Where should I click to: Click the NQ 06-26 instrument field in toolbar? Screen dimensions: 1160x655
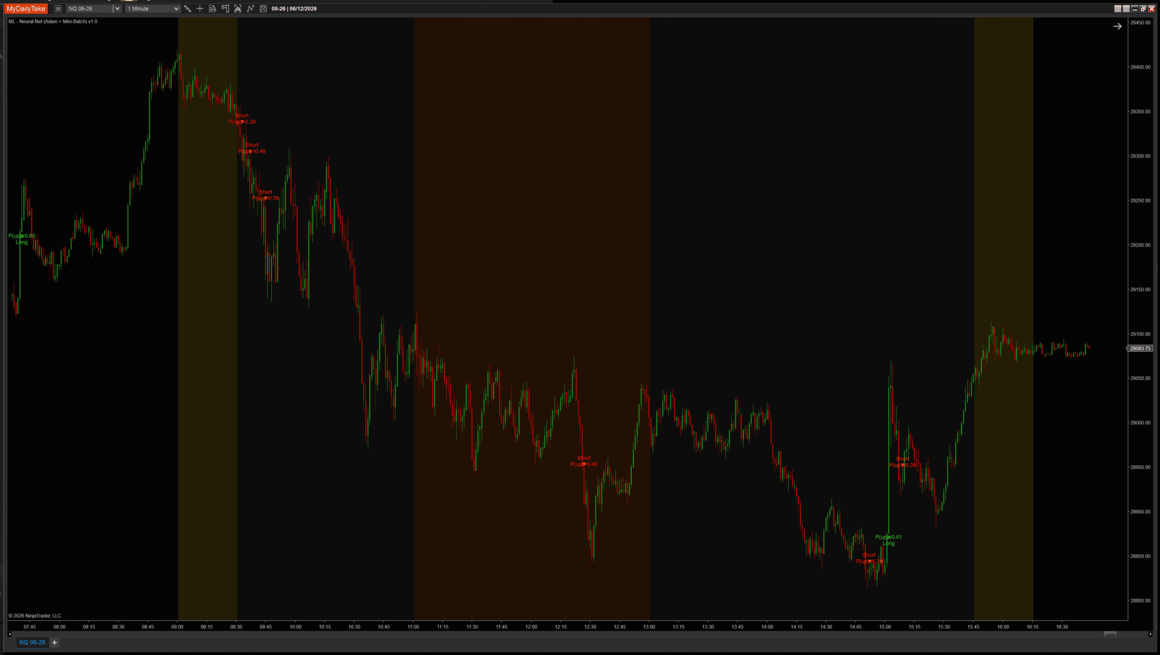(x=90, y=9)
